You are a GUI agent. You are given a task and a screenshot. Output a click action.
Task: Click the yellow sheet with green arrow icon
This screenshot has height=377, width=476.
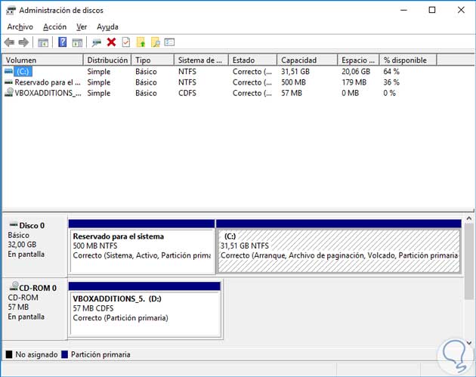click(141, 42)
